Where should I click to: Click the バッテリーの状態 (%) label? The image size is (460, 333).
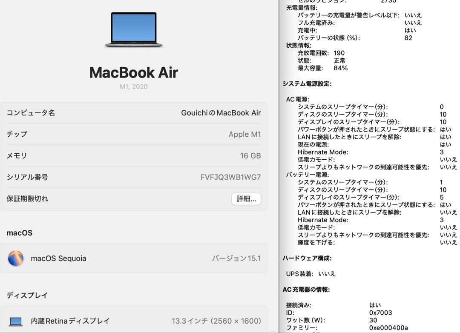(328, 38)
